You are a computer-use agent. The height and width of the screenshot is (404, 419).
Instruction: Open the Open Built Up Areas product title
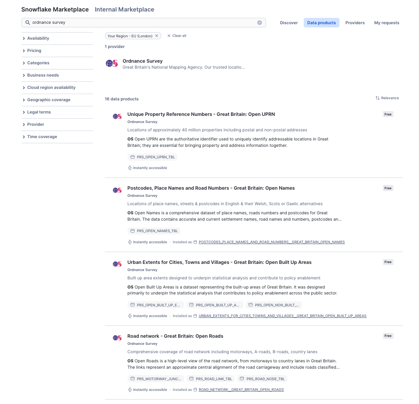click(219, 262)
